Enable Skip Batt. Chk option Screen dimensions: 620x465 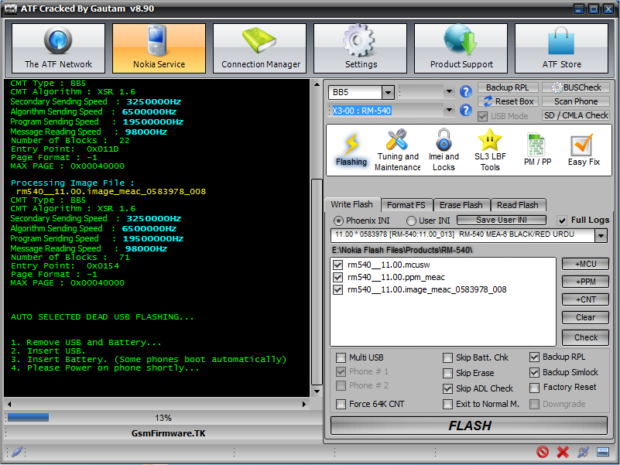click(447, 358)
